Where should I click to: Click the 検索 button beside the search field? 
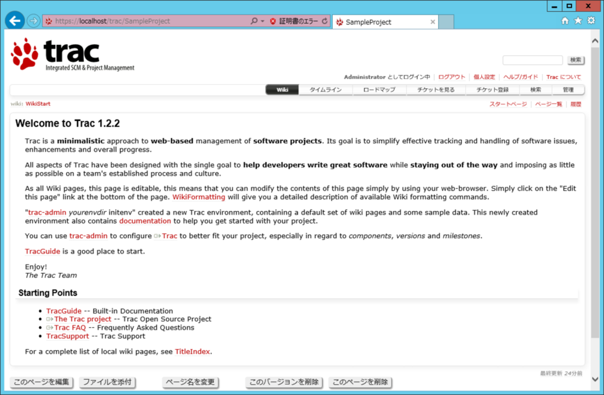coord(576,60)
